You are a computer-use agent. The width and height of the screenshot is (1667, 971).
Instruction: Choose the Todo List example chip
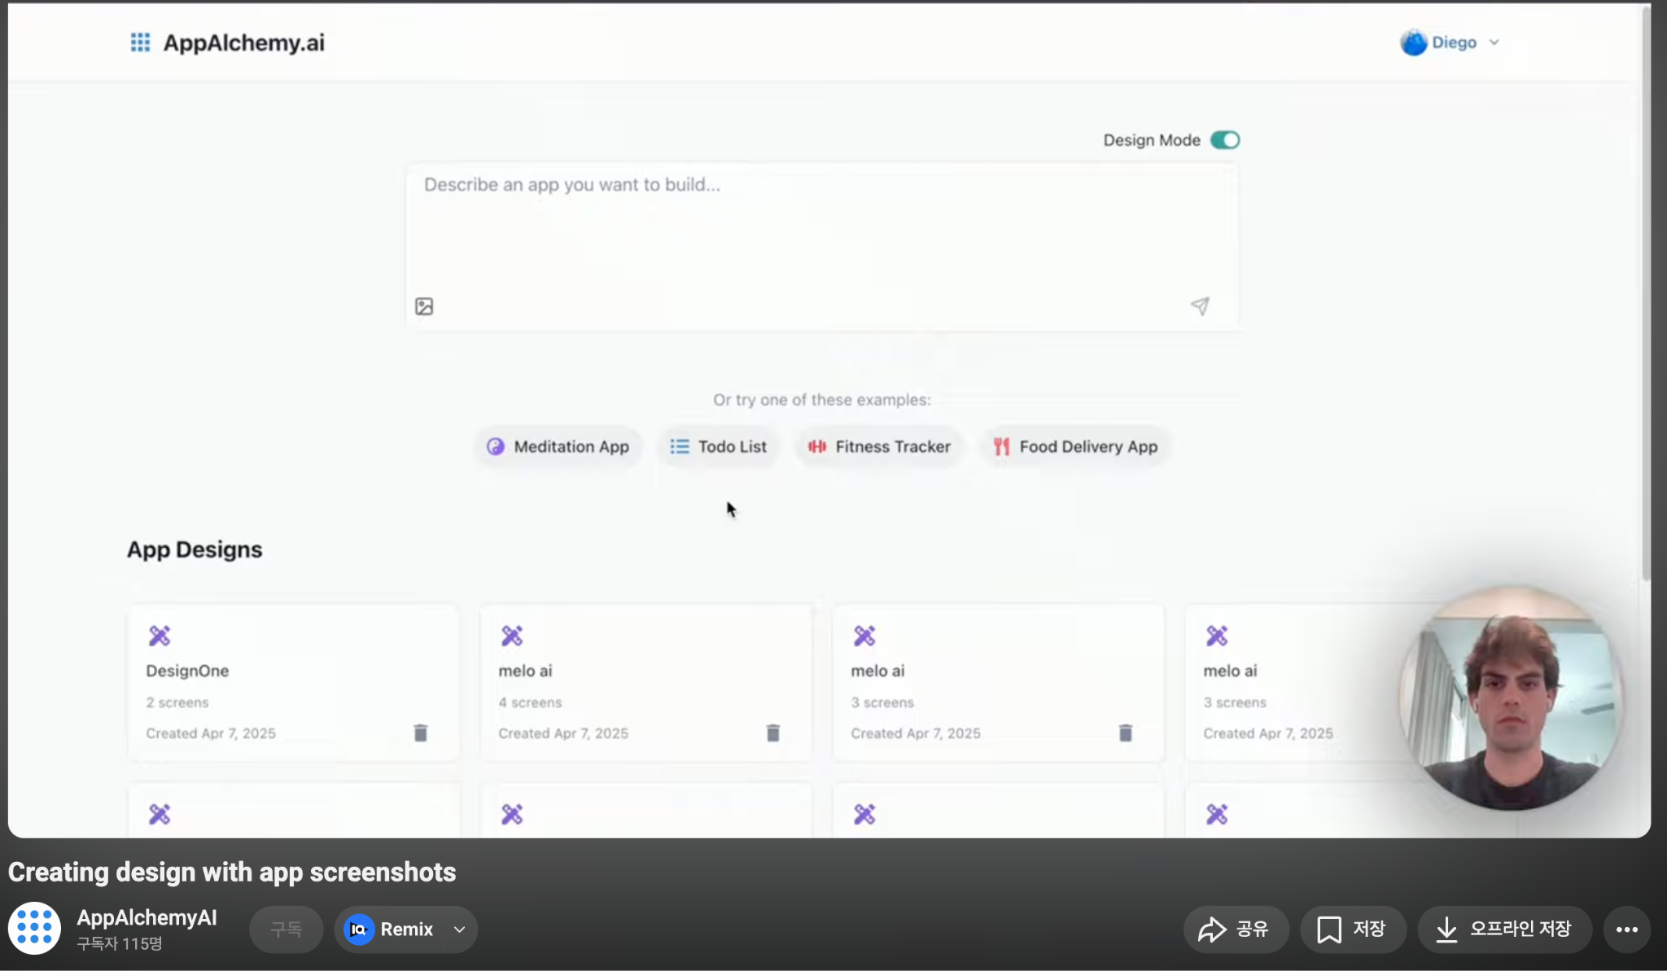click(718, 446)
